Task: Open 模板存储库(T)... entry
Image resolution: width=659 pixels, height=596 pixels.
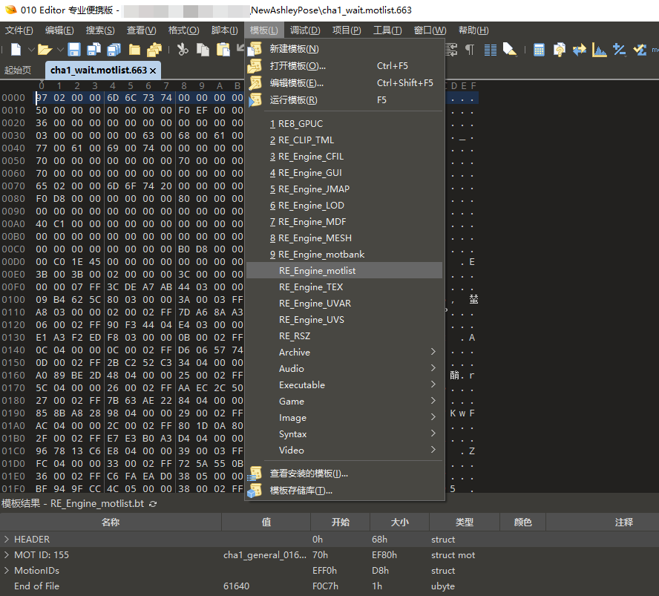Action: [344, 491]
